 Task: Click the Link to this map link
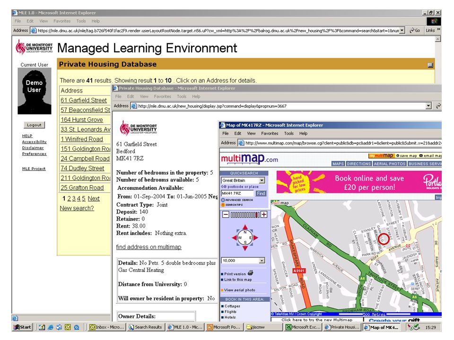(x=238, y=280)
